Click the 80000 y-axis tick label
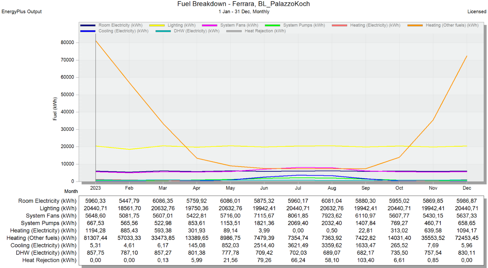 tap(67, 42)
